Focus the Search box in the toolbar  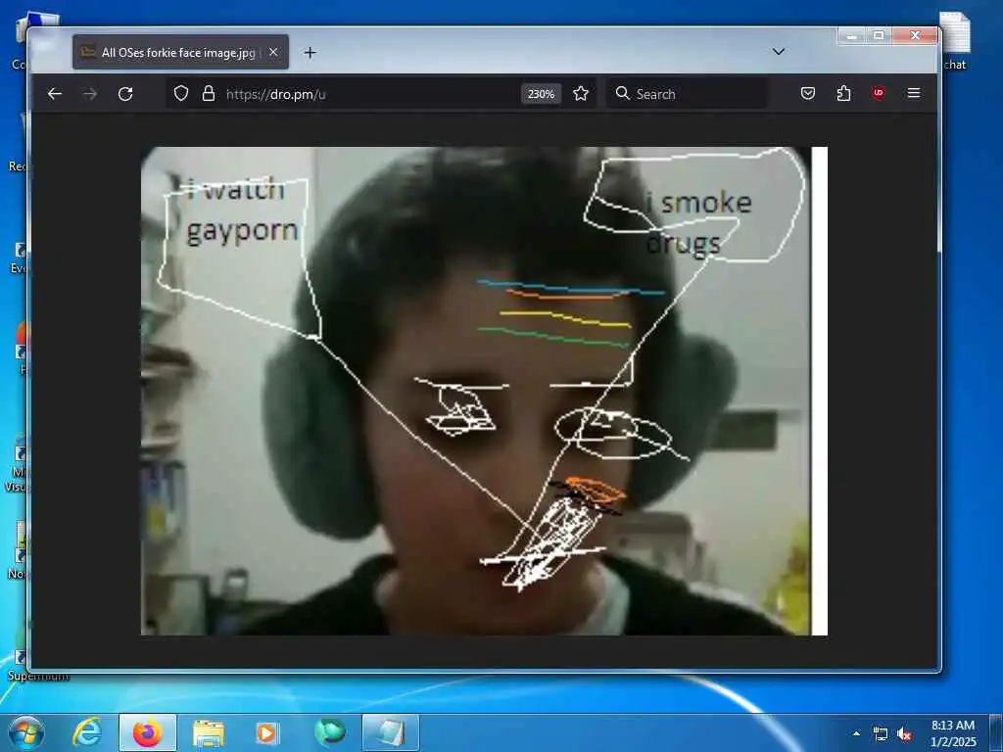pyautogui.click(x=688, y=94)
